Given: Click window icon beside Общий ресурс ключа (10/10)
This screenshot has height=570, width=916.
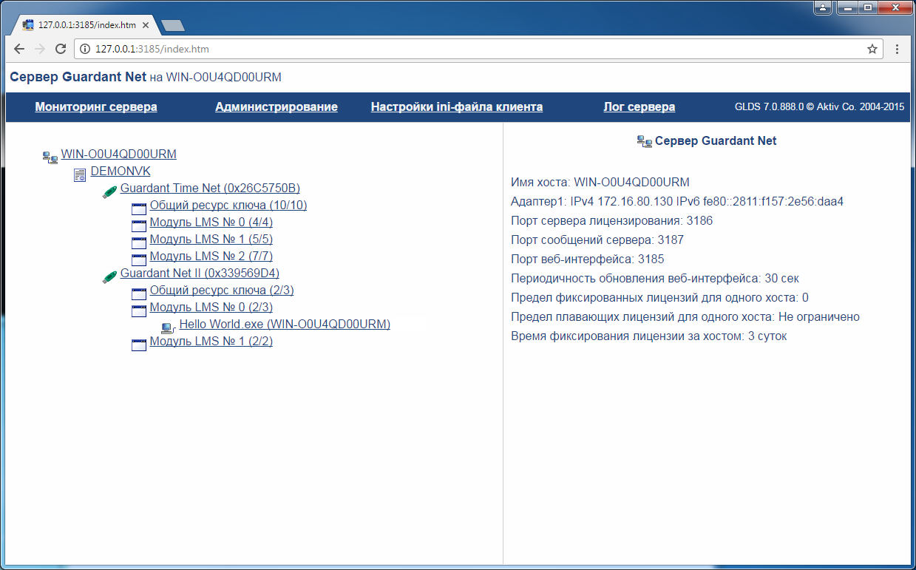Looking at the screenshot, I should pos(139,208).
